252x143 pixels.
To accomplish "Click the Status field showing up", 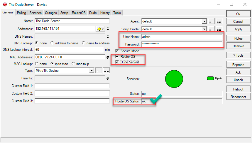I will 182,94.
